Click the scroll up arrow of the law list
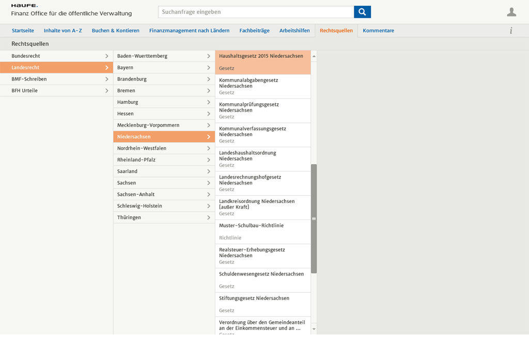This screenshot has height=346, width=529. tap(314, 56)
